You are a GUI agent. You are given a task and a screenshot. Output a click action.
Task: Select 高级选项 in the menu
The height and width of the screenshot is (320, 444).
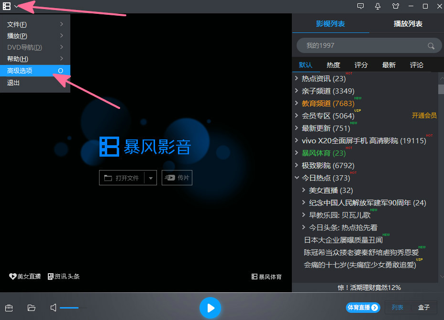pos(35,71)
